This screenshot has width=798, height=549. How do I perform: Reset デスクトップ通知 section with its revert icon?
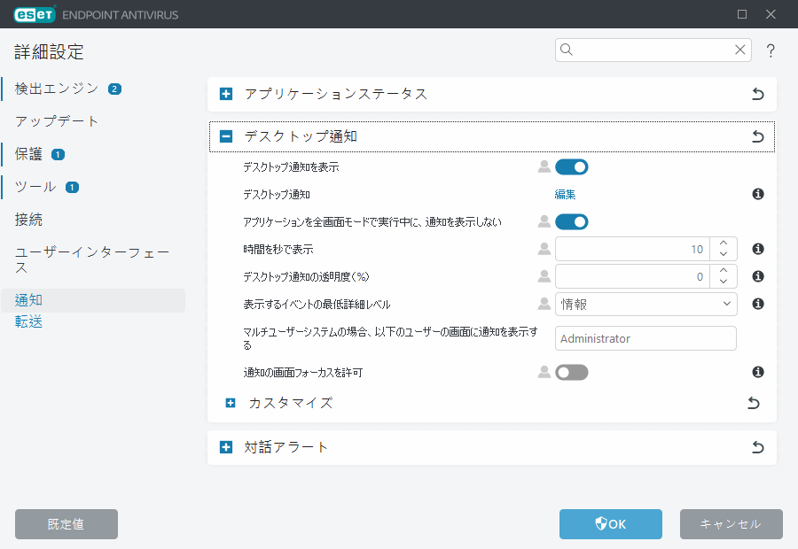(x=757, y=136)
